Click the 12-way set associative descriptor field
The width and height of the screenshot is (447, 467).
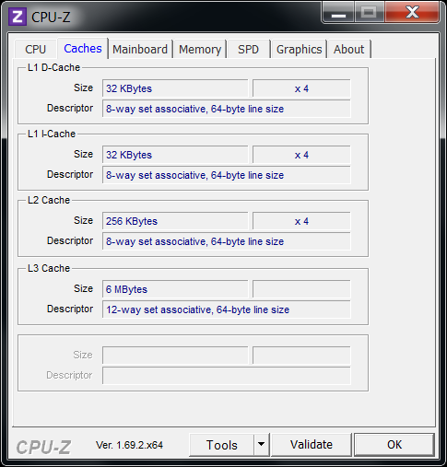pyautogui.click(x=227, y=309)
